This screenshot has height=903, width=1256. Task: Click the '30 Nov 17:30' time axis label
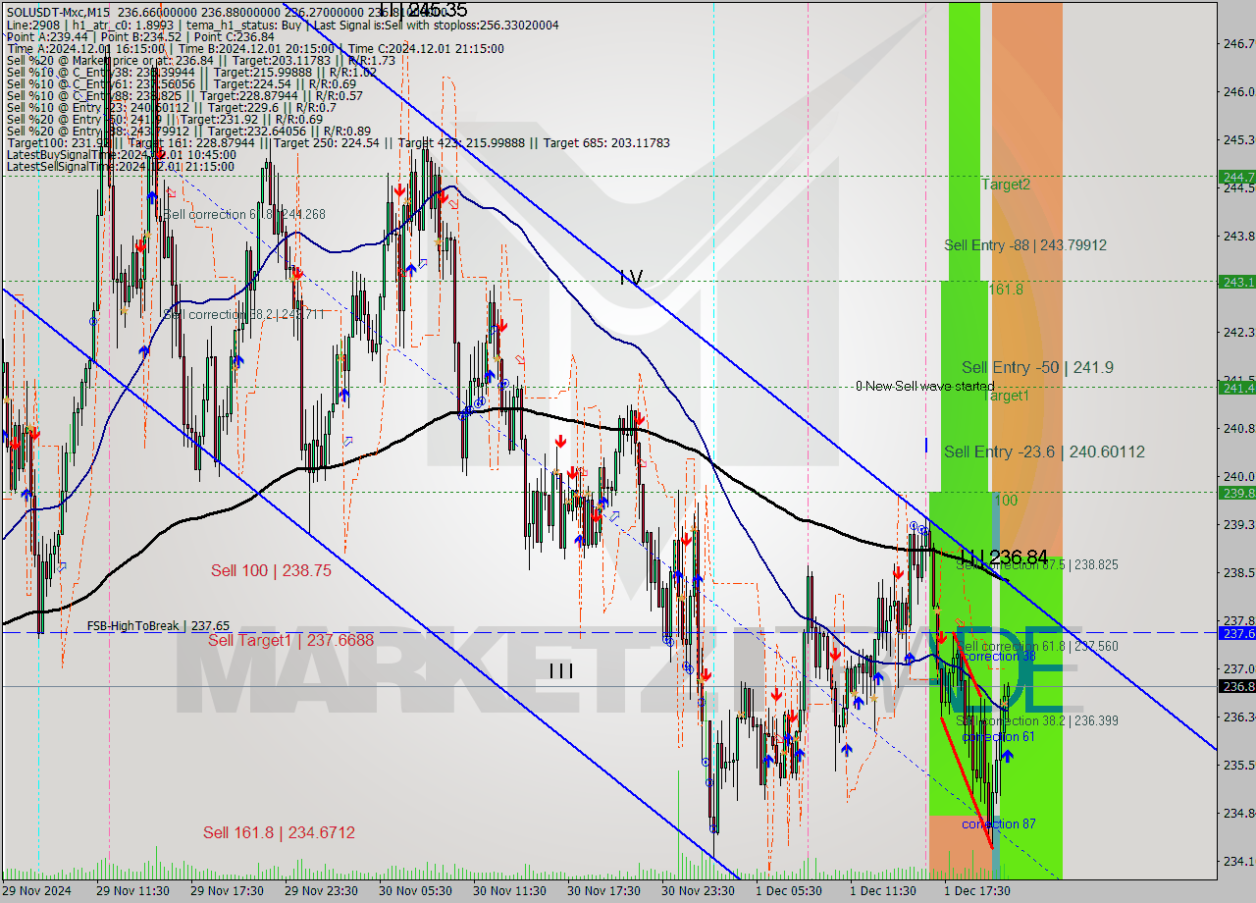603,890
